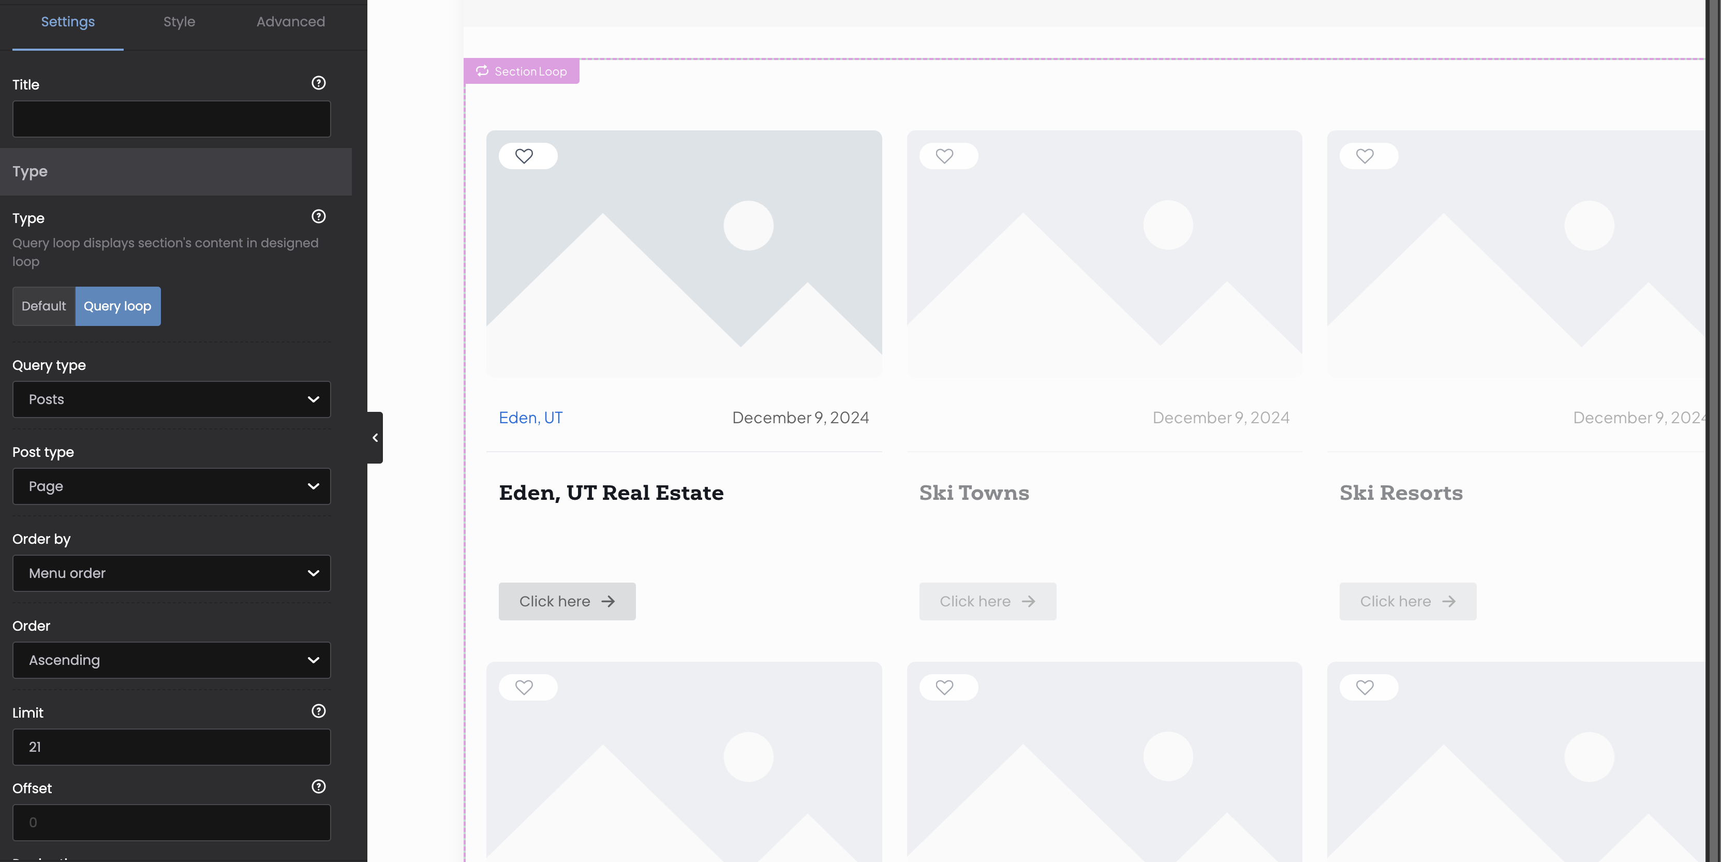
Task: Click the Eden, UT category link
Action: [530, 418]
